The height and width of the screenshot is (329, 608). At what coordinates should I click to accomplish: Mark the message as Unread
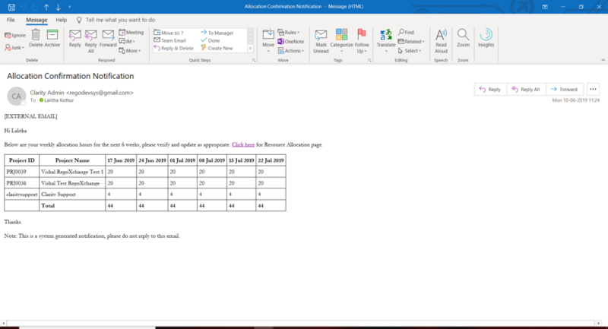pyautogui.click(x=321, y=41)
